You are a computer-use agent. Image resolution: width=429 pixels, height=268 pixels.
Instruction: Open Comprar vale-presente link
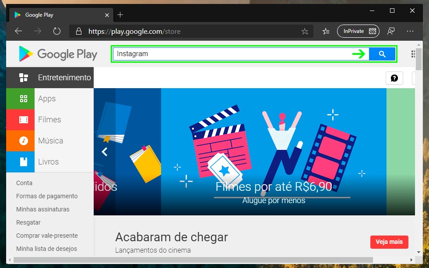(47, 236)
